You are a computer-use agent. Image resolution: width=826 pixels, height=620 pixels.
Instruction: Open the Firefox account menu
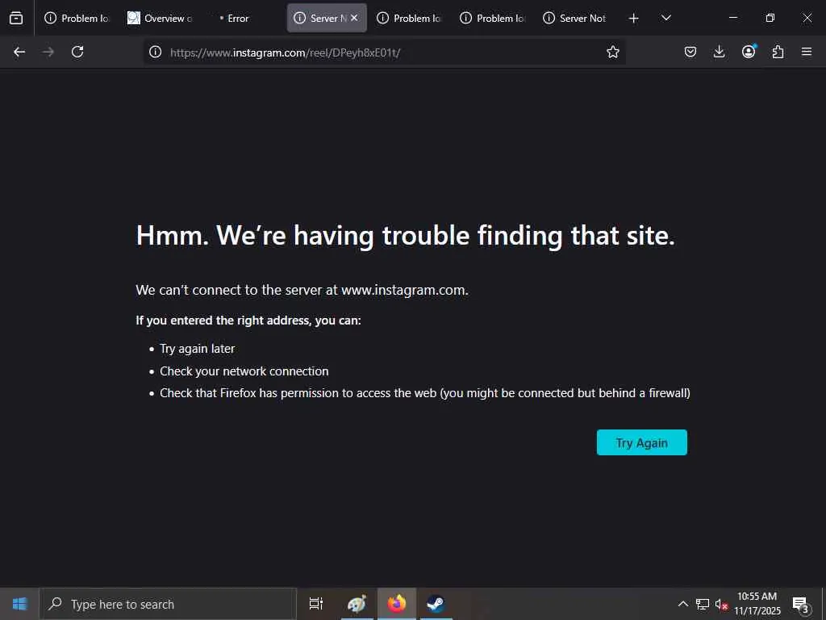pos(749,52)
